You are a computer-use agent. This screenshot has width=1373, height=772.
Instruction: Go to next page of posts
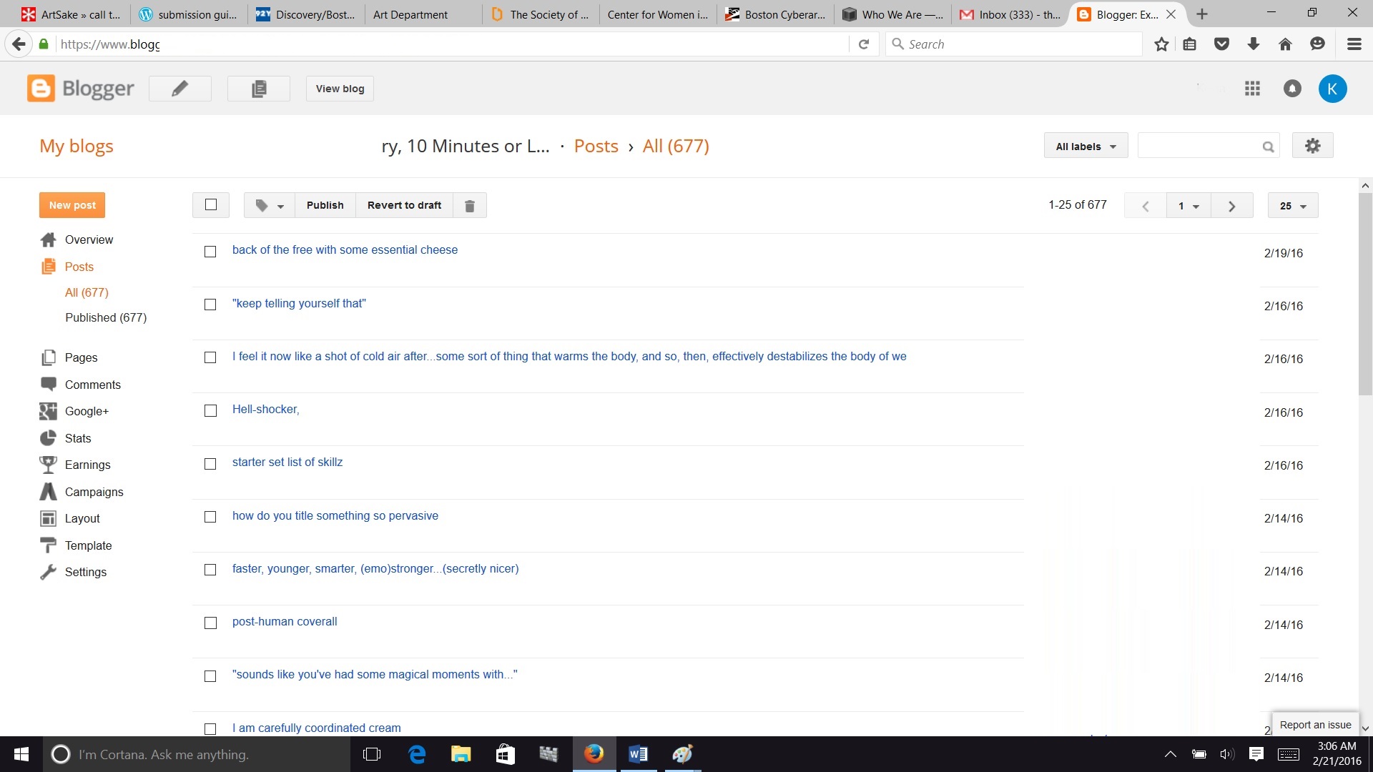coord(1231,206)
